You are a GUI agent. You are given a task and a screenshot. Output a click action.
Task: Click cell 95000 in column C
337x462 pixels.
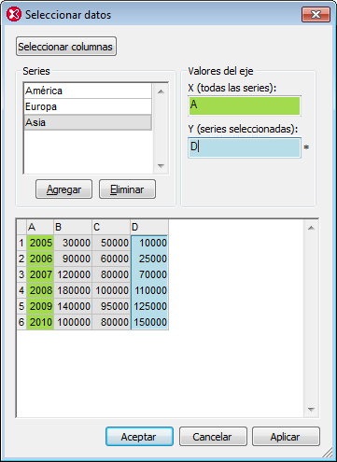111,306
